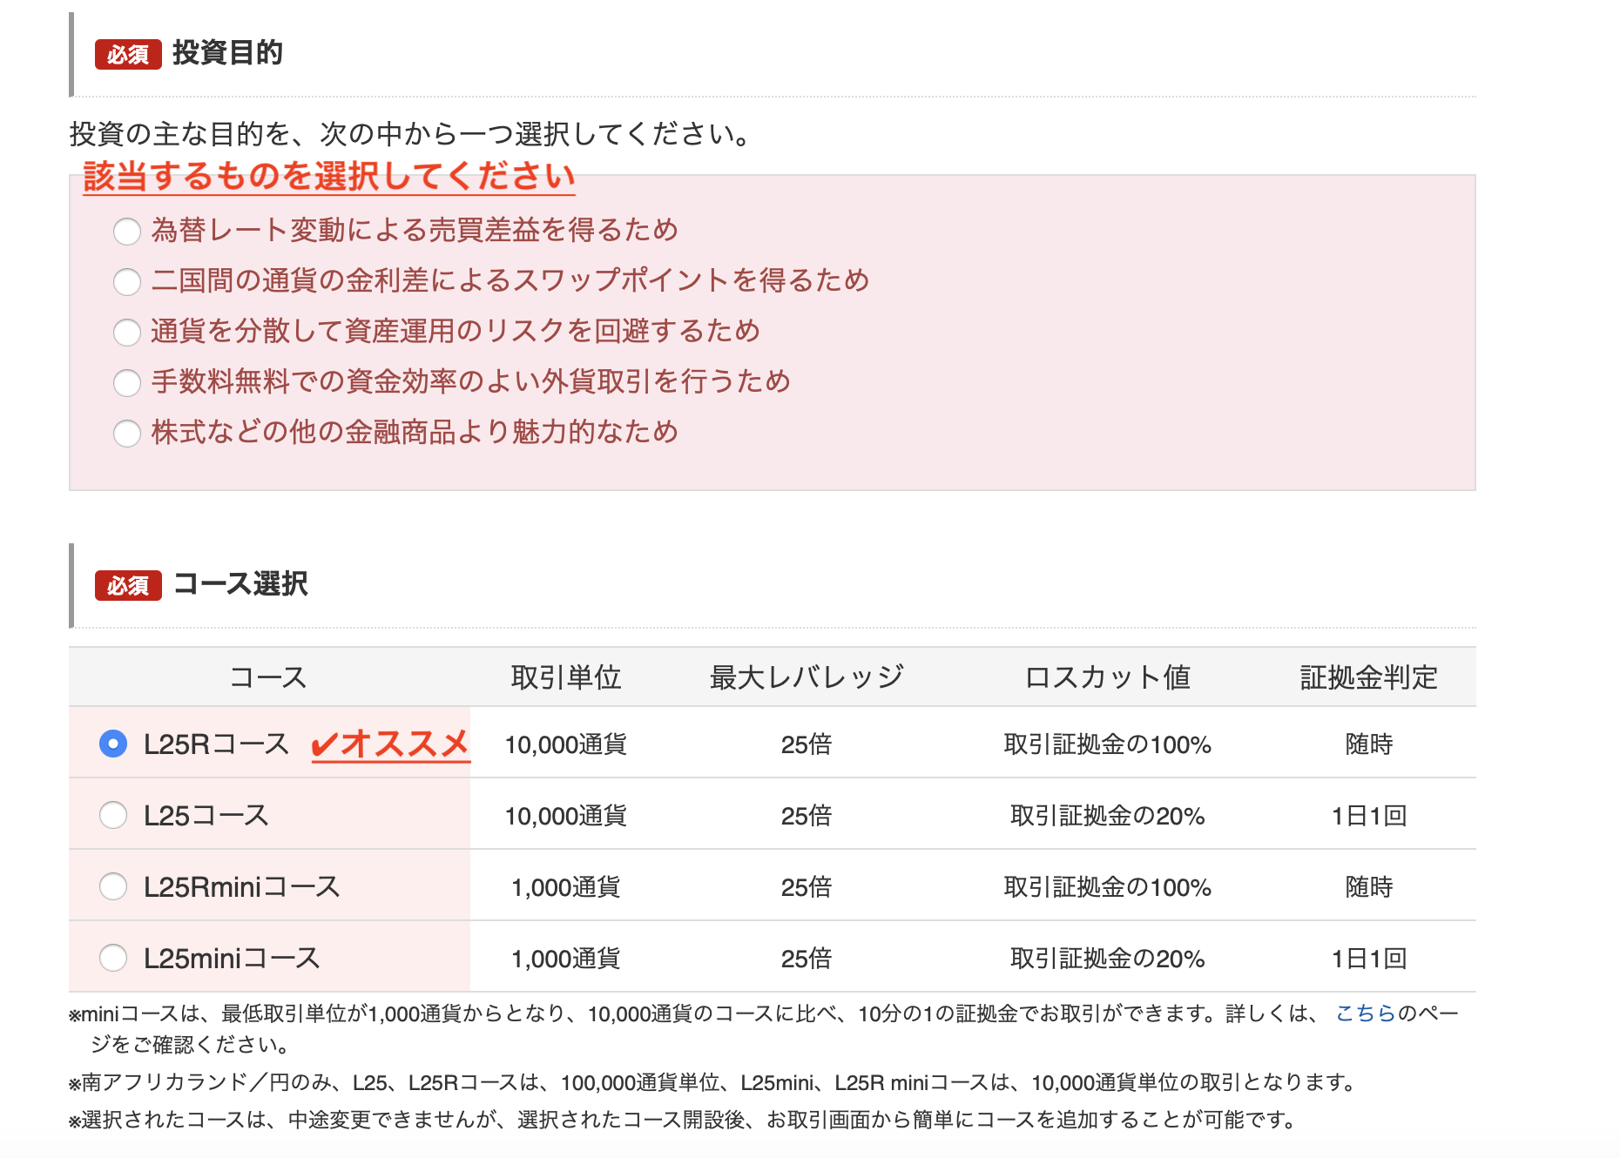Click the 投資目的 section heading
Viewport: 1620px width, 1158px height.
tap(227, 53)
